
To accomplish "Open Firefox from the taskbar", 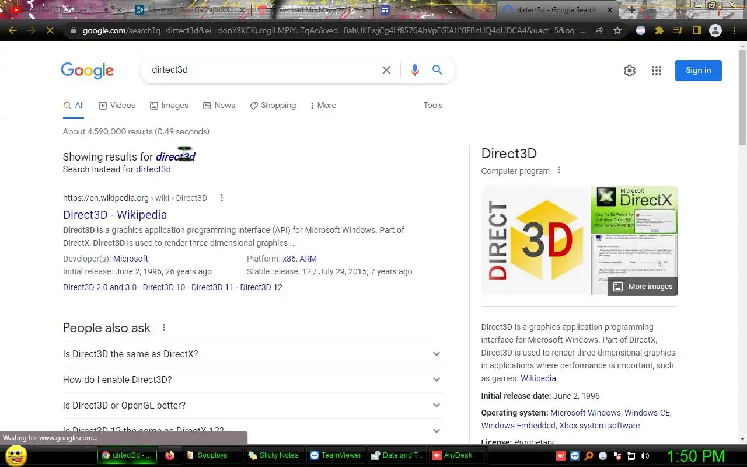I will (x=170, y=455).
